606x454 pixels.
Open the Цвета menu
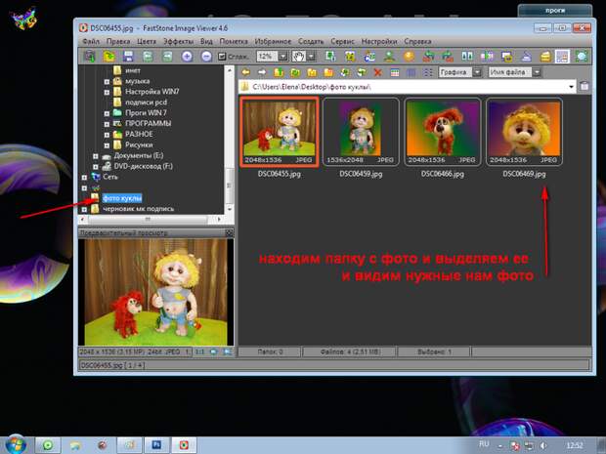(147, 41)
